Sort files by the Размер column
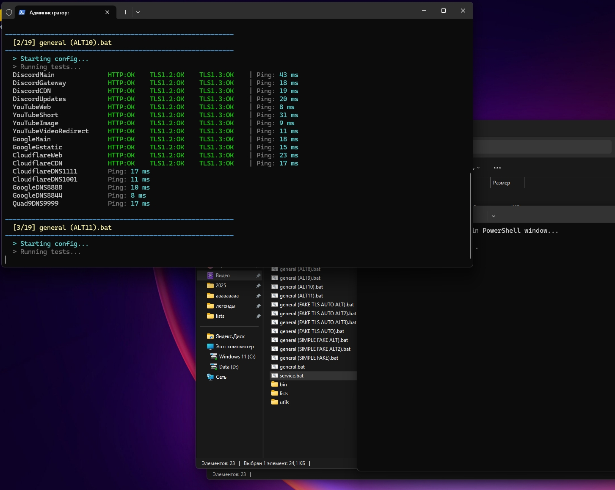This screenshot has height=490, width=615. point(502,183)
